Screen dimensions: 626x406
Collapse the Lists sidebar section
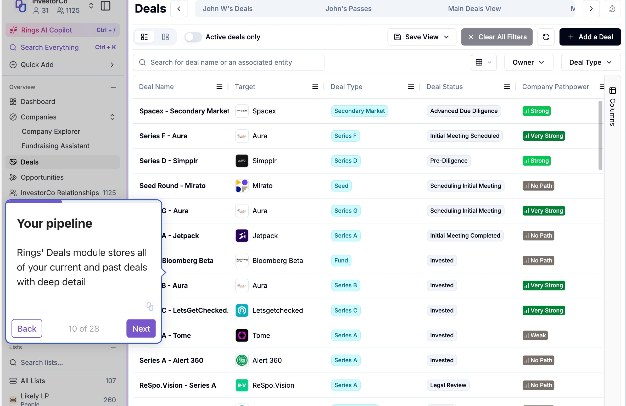(x=113, y=347)
